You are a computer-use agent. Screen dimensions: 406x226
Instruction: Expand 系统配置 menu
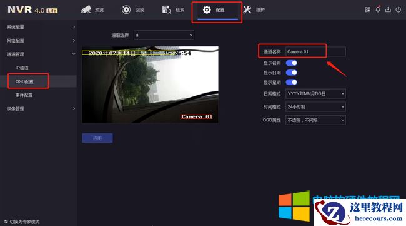[x=38, y=27]
